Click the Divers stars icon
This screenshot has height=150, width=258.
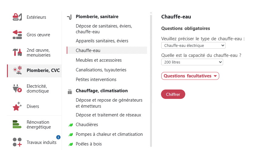pyautogui.click(x=17, y=106)
